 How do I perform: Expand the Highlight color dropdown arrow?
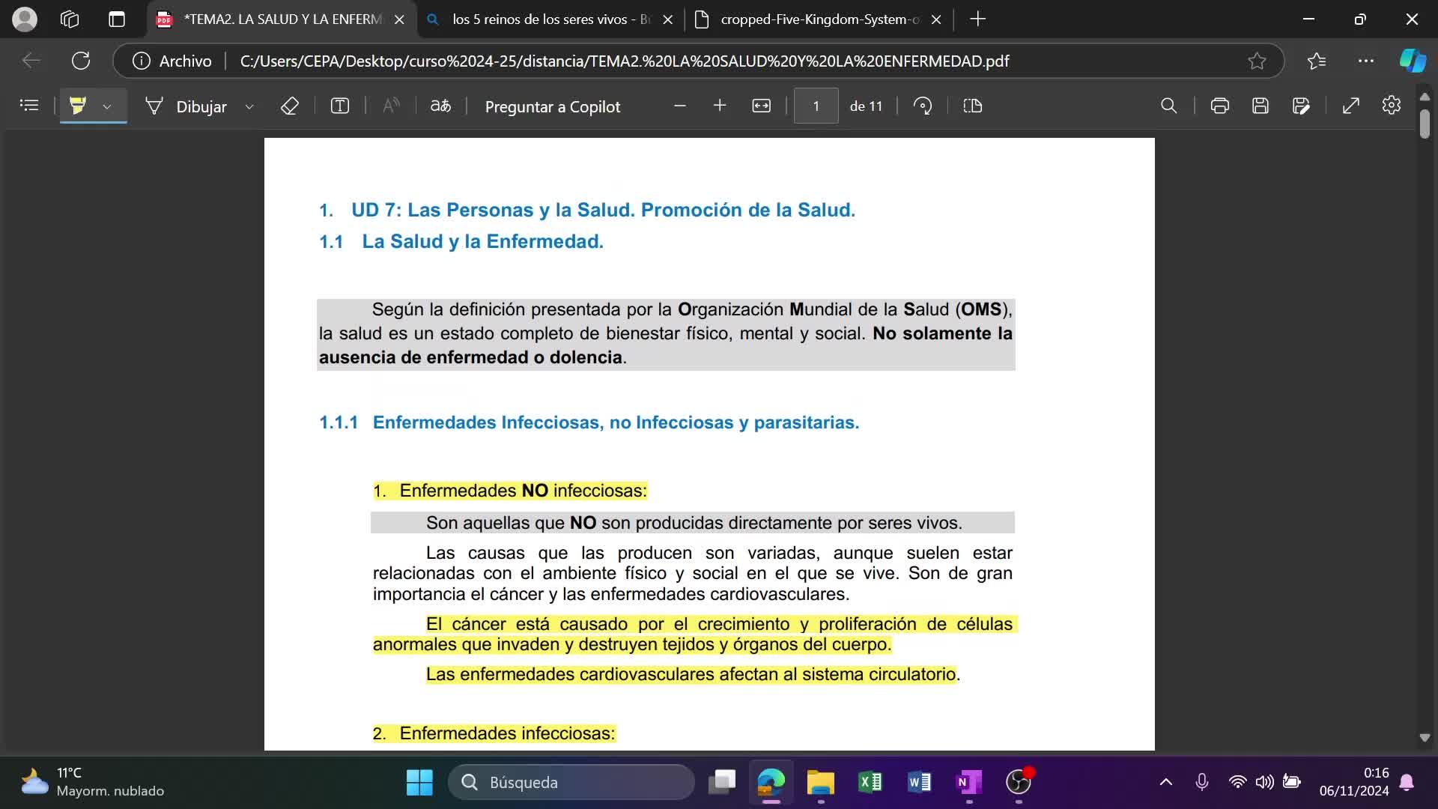coord(107,107)
